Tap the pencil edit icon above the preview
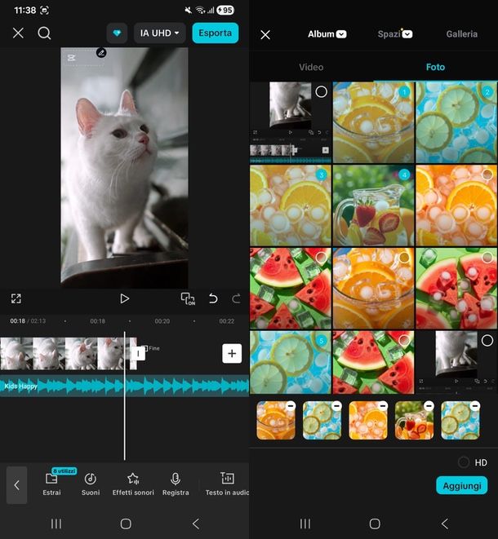498x539 pixels. point(101,53)
